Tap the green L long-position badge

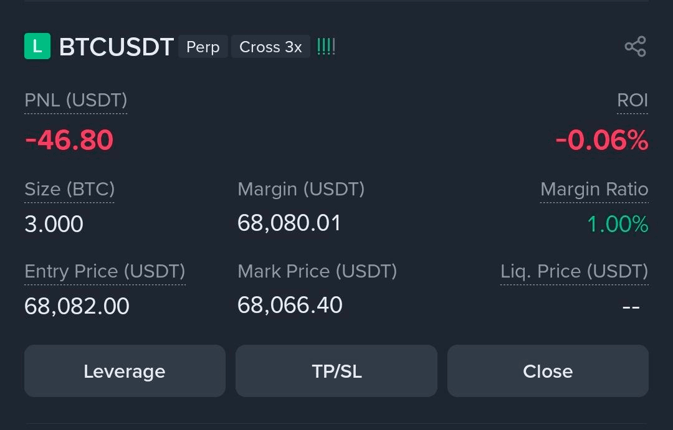(x=37, y=47)
